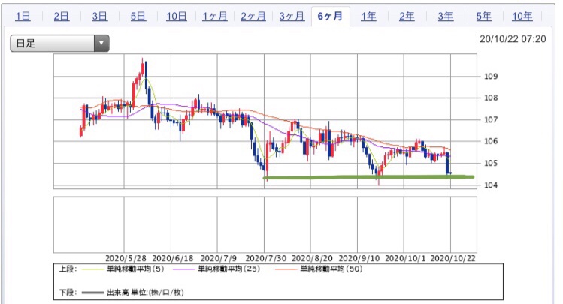Show the 2ヶ月 chart range
Image resolution: width=563 pixels, height=304 pixels.
pos(253,16)
